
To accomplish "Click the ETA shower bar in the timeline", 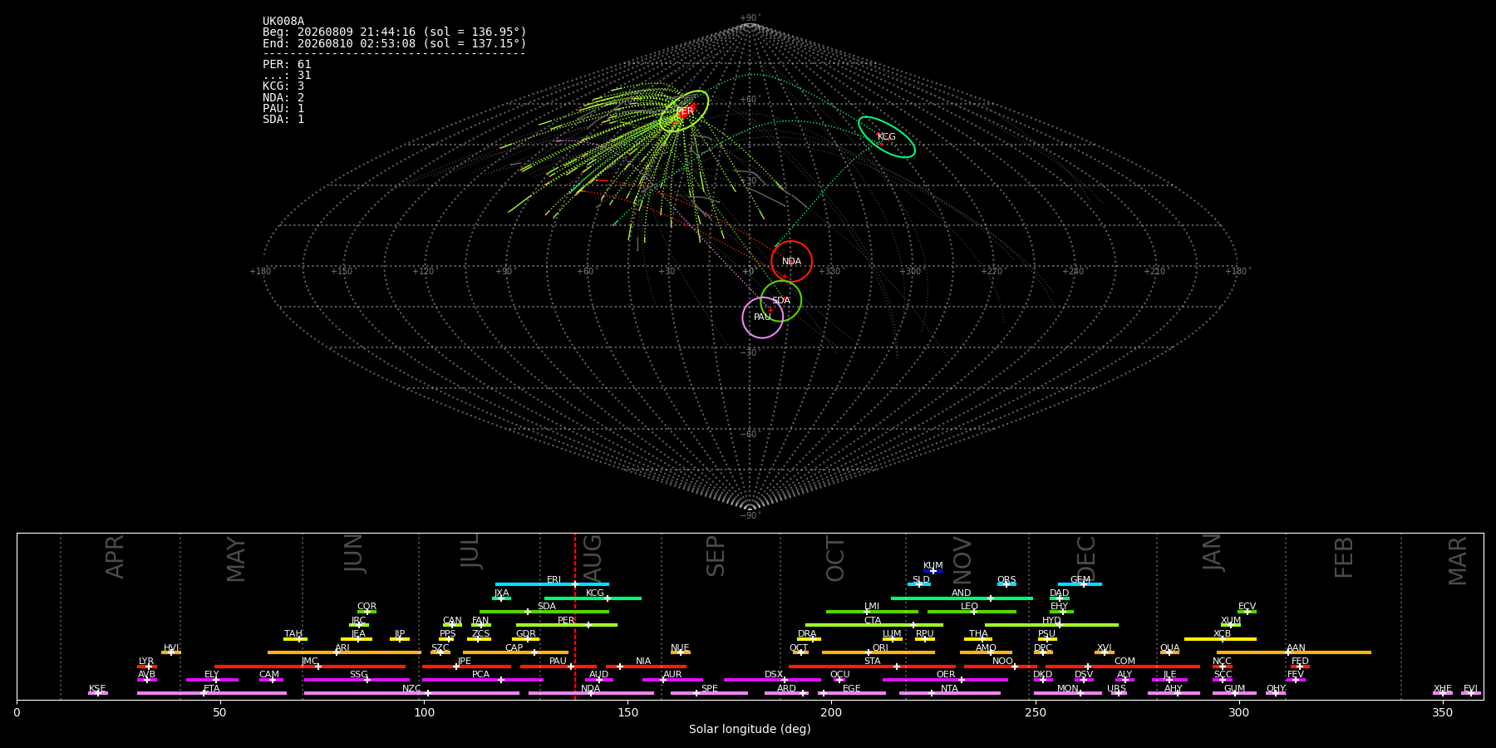I will pyautogui.click(x=212, y=693).
